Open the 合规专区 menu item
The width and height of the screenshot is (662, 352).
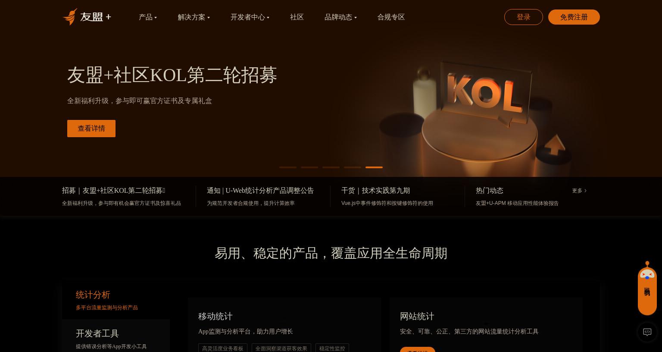391,17
